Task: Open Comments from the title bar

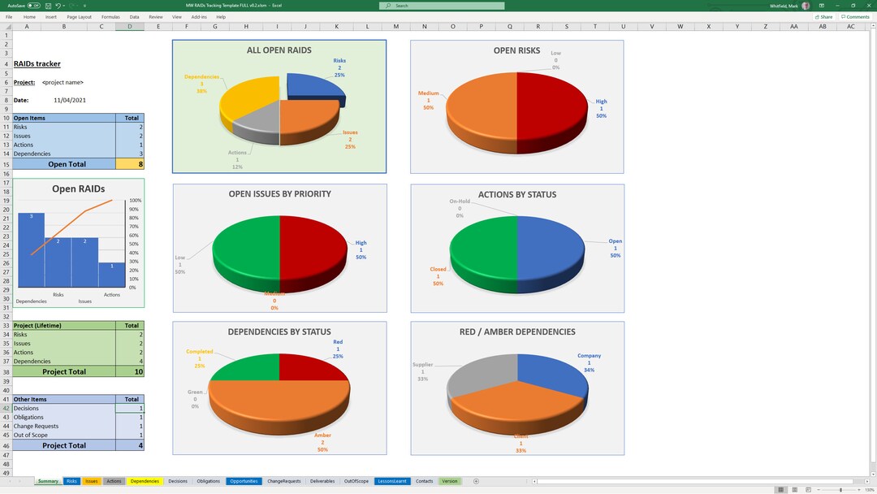Action: (854, 16)
